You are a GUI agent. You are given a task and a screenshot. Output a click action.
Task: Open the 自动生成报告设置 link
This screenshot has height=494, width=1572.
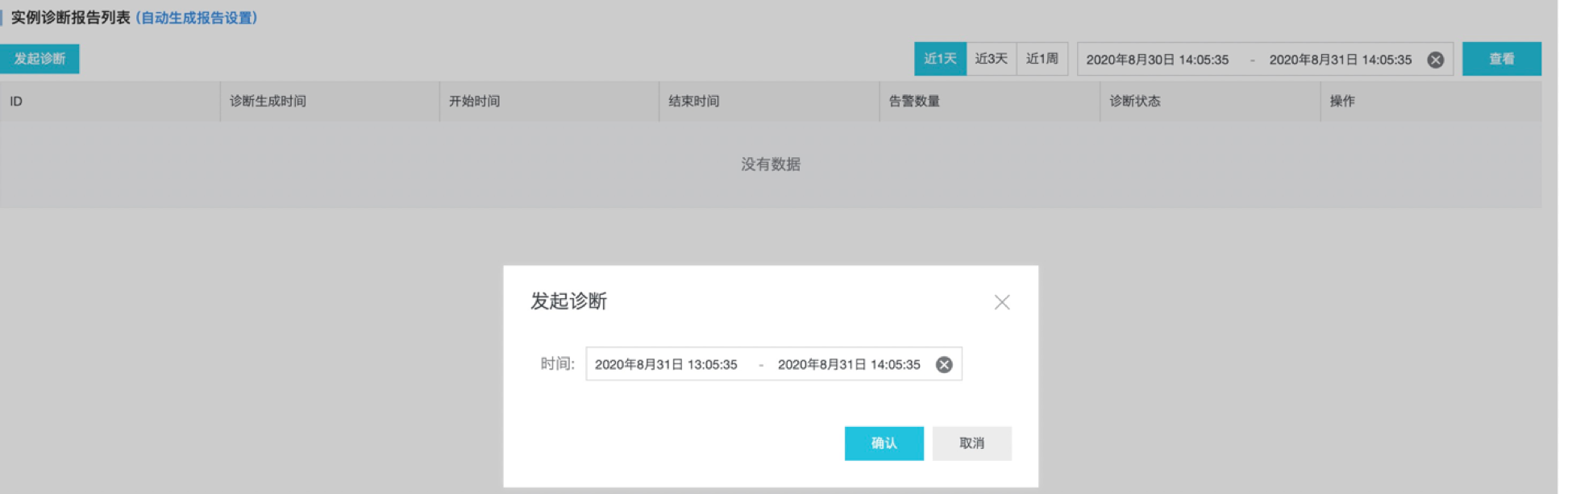197,18
